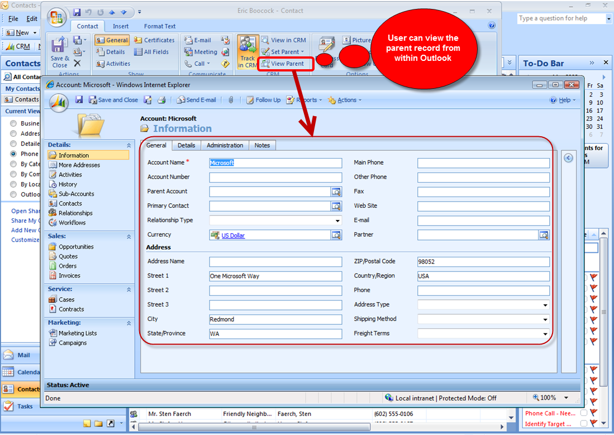Select the Detaile view radio button
The height and width of the screenshot is (435, 614).
(x=13, y=144)
